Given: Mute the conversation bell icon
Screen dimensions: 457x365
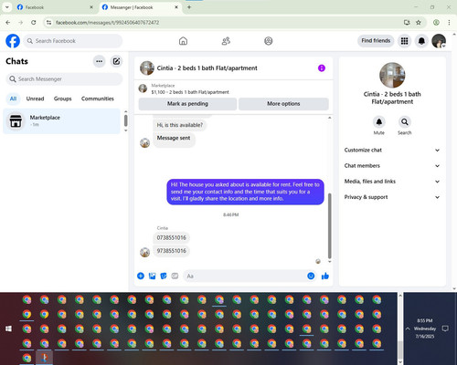Looking at the screenshot, I should click(379, 122).
